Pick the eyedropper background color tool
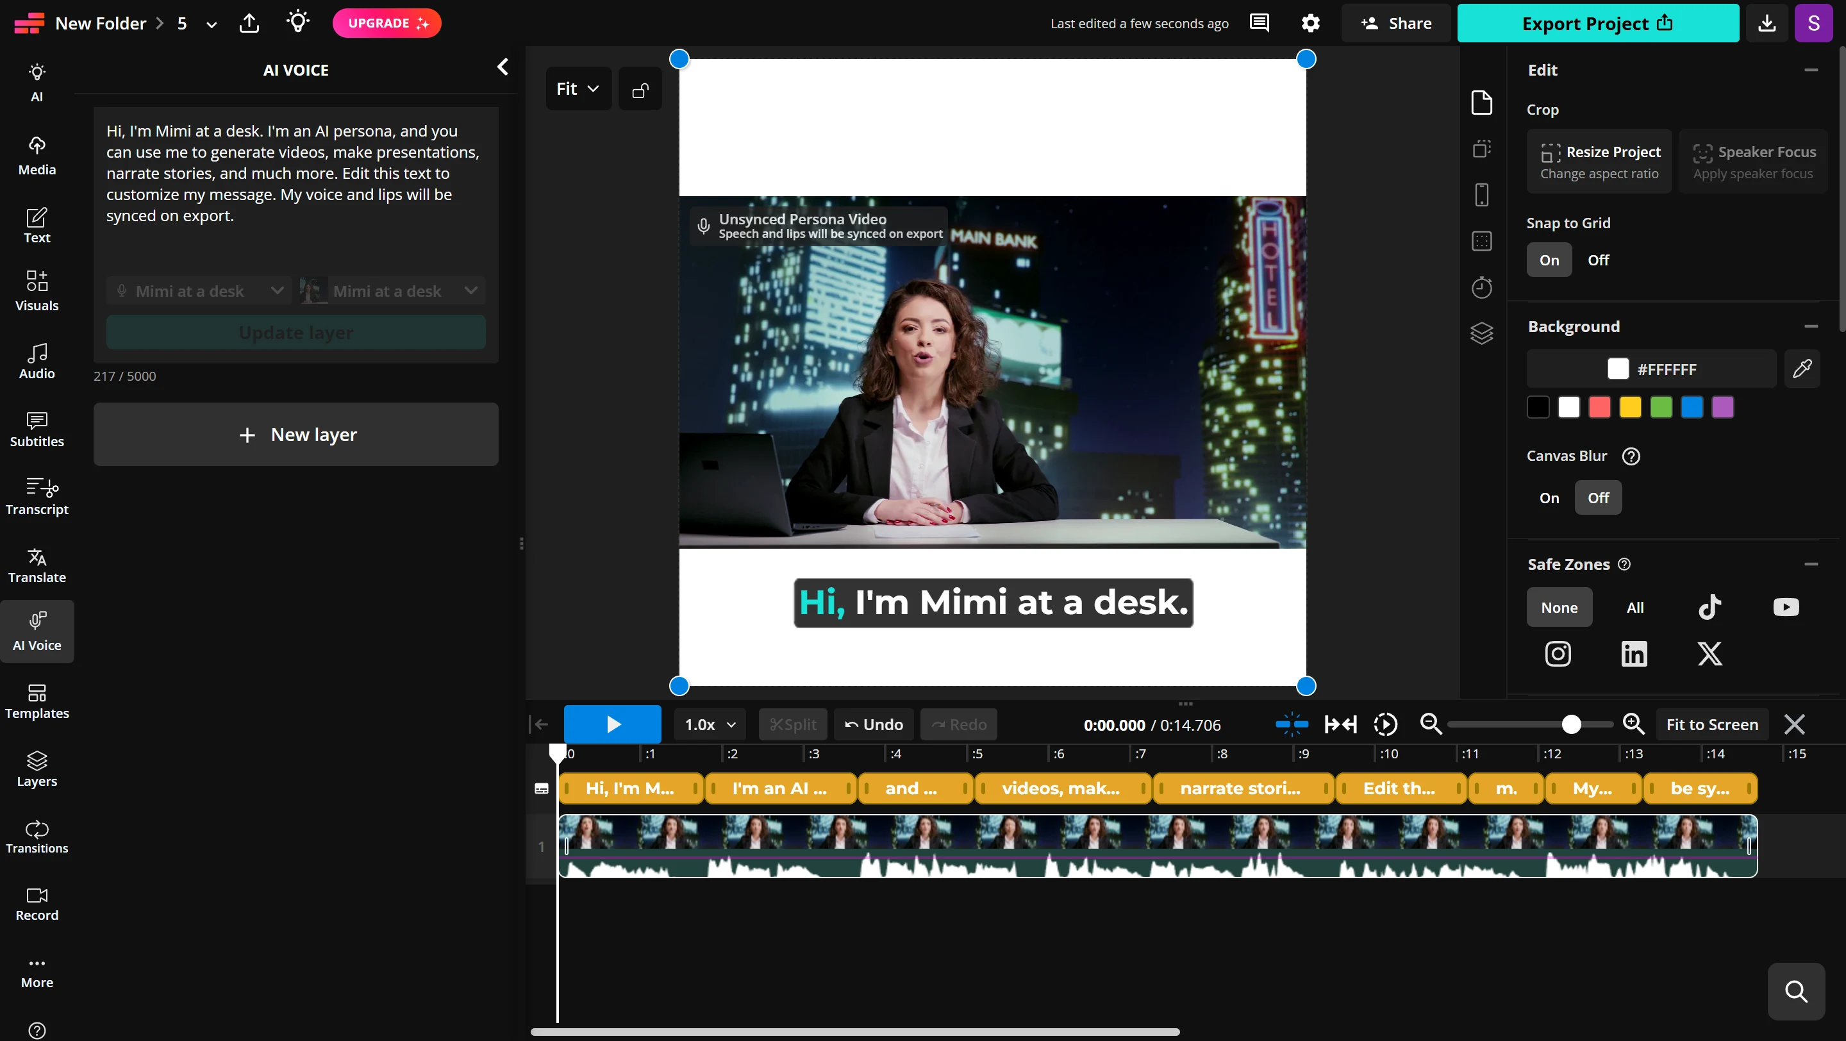 coord(1802,369)
